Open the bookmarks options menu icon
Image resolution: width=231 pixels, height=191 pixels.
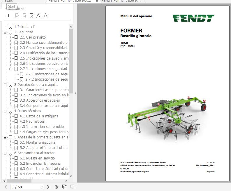[x=7, y=15]
